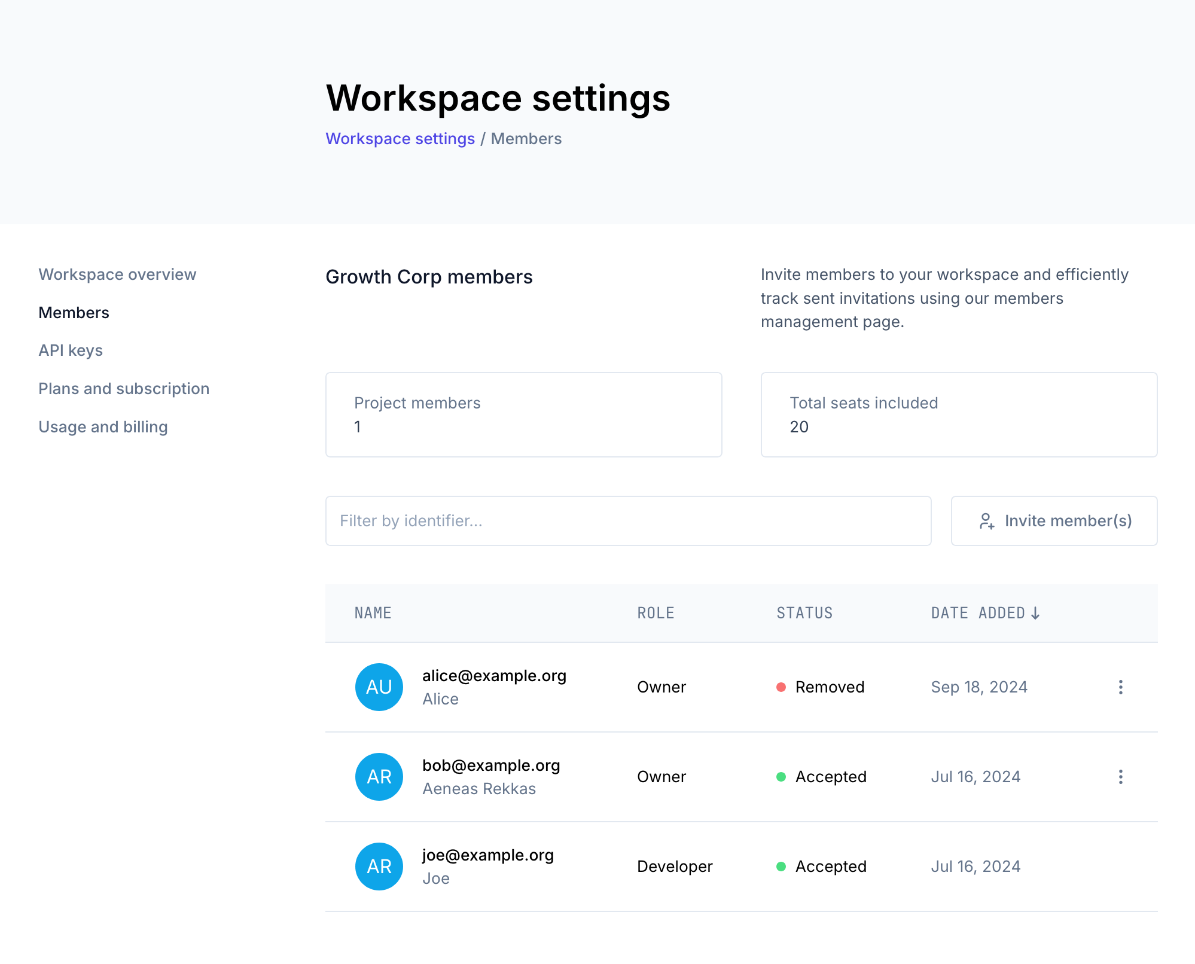1195x964 pixels.
Task: Open the kebab menu for alice@example.org row
Action: 1120,687
